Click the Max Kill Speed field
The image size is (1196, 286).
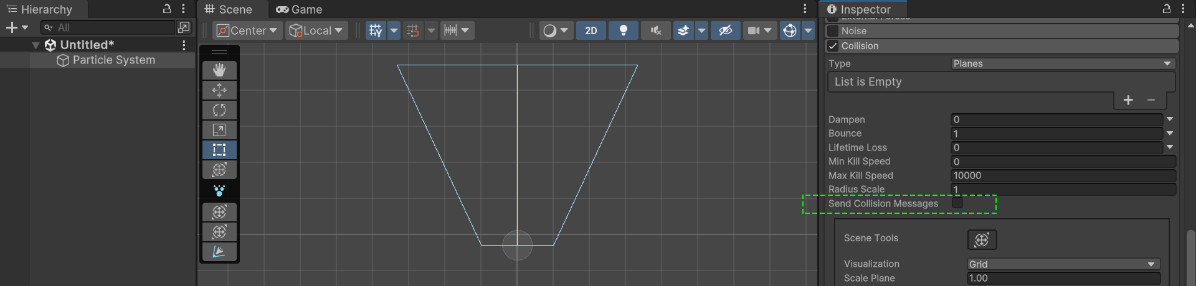click(1063, 175)
